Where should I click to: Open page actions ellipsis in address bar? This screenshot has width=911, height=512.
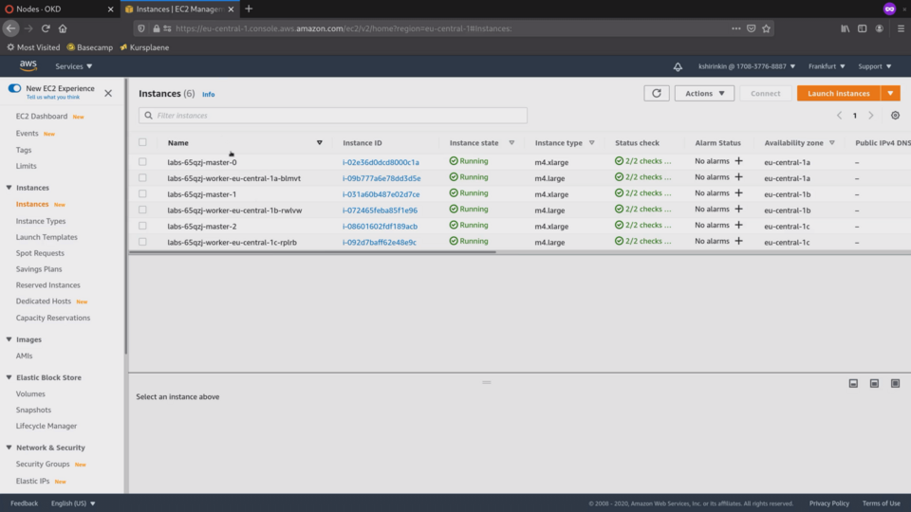pyautogui.click(x=736, y=28)
